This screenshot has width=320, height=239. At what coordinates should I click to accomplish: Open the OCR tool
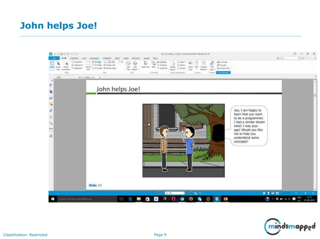(x=196, y=64)
